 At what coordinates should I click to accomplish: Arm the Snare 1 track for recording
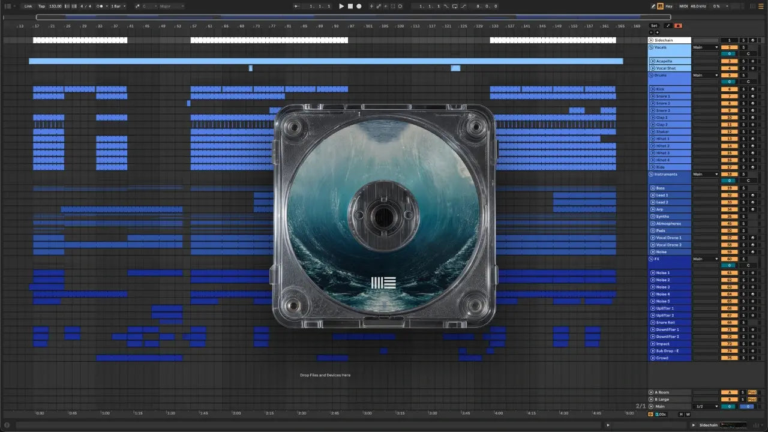(x=752, y=97)
